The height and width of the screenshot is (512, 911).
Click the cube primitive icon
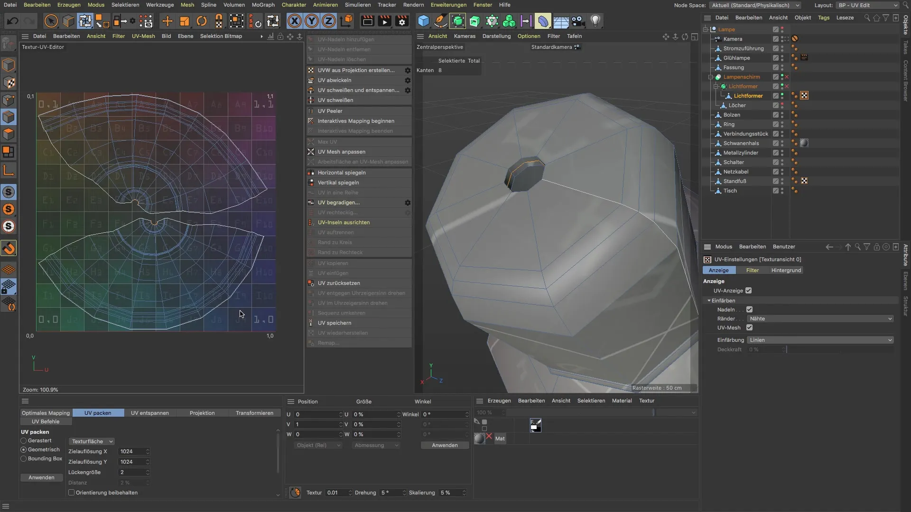click(x=423, y=21)
